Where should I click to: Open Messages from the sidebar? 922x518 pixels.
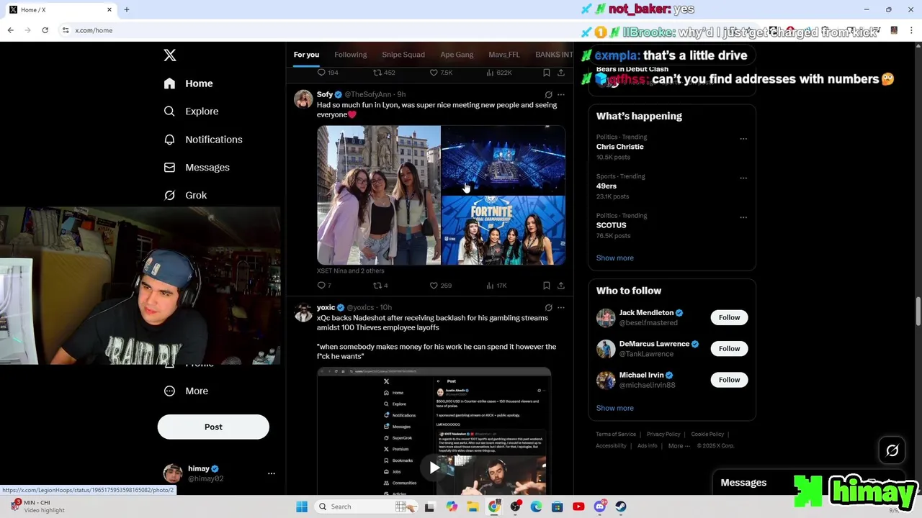(x=197, y=168)
